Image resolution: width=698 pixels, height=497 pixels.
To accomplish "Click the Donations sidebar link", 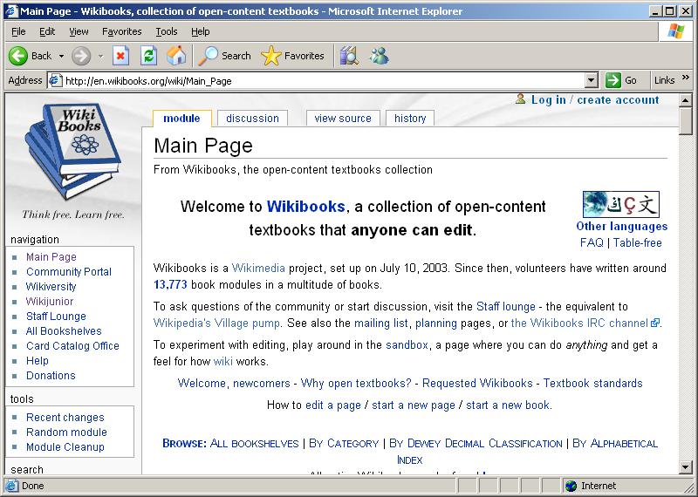I will [51, 376].
